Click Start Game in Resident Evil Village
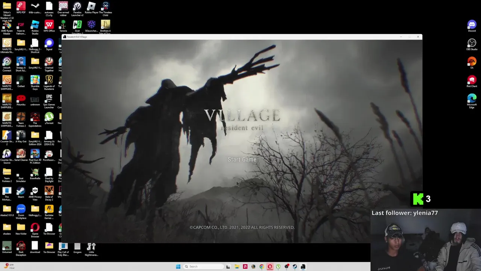 (x=242, y=159)
